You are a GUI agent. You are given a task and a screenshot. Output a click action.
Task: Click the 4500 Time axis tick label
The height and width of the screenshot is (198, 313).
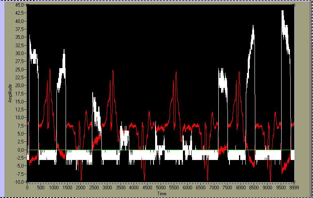coord(147,187)
